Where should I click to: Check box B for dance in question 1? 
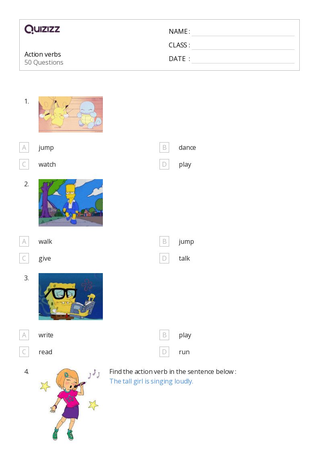(164, 147)
